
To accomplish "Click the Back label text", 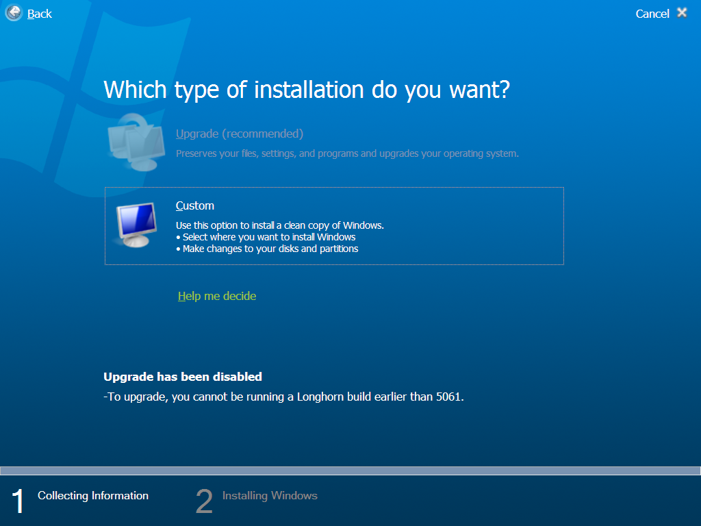I will [x=39, y=14].
